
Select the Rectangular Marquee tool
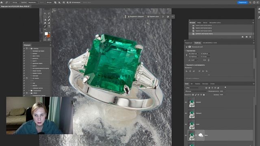45,17
